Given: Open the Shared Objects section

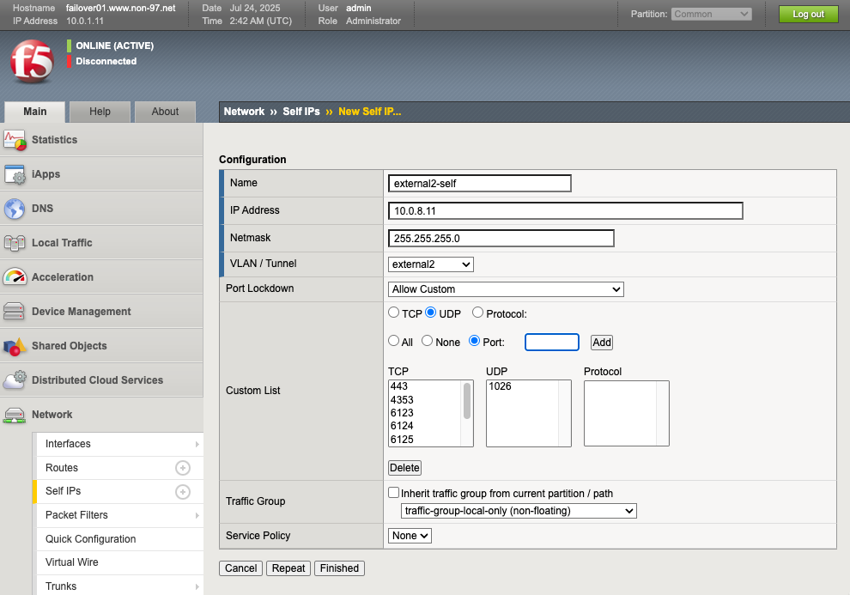Looking at the screenshot, I should coord(101,346).
